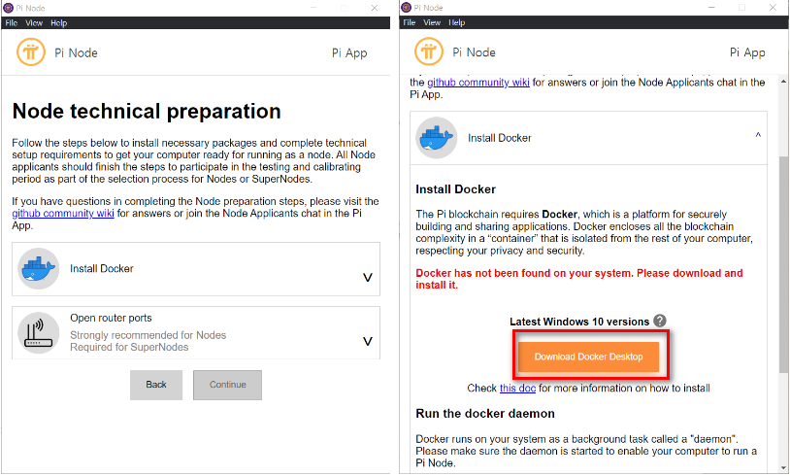
Task: Open the File menu in left window
Action: (12, 22)
